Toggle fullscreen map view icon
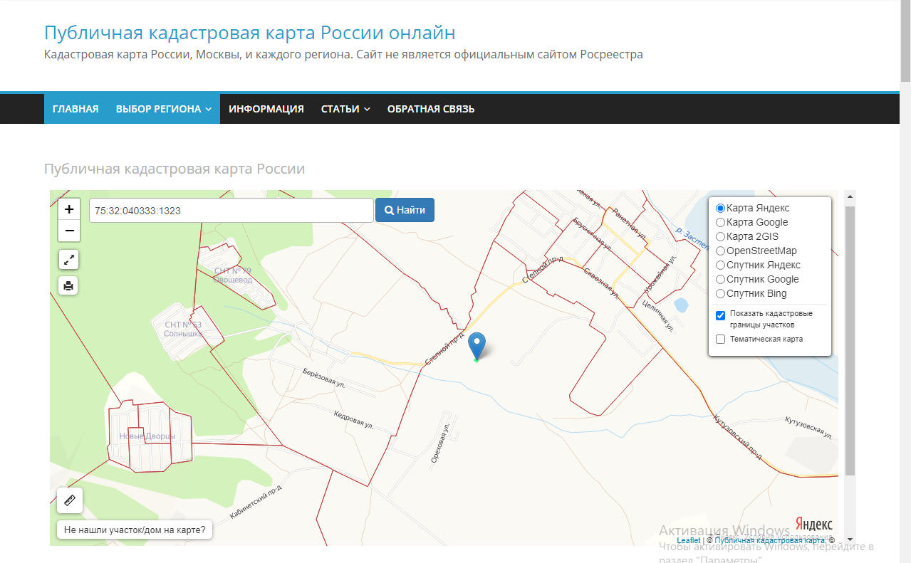911x563 pixels. pos(68,260)
